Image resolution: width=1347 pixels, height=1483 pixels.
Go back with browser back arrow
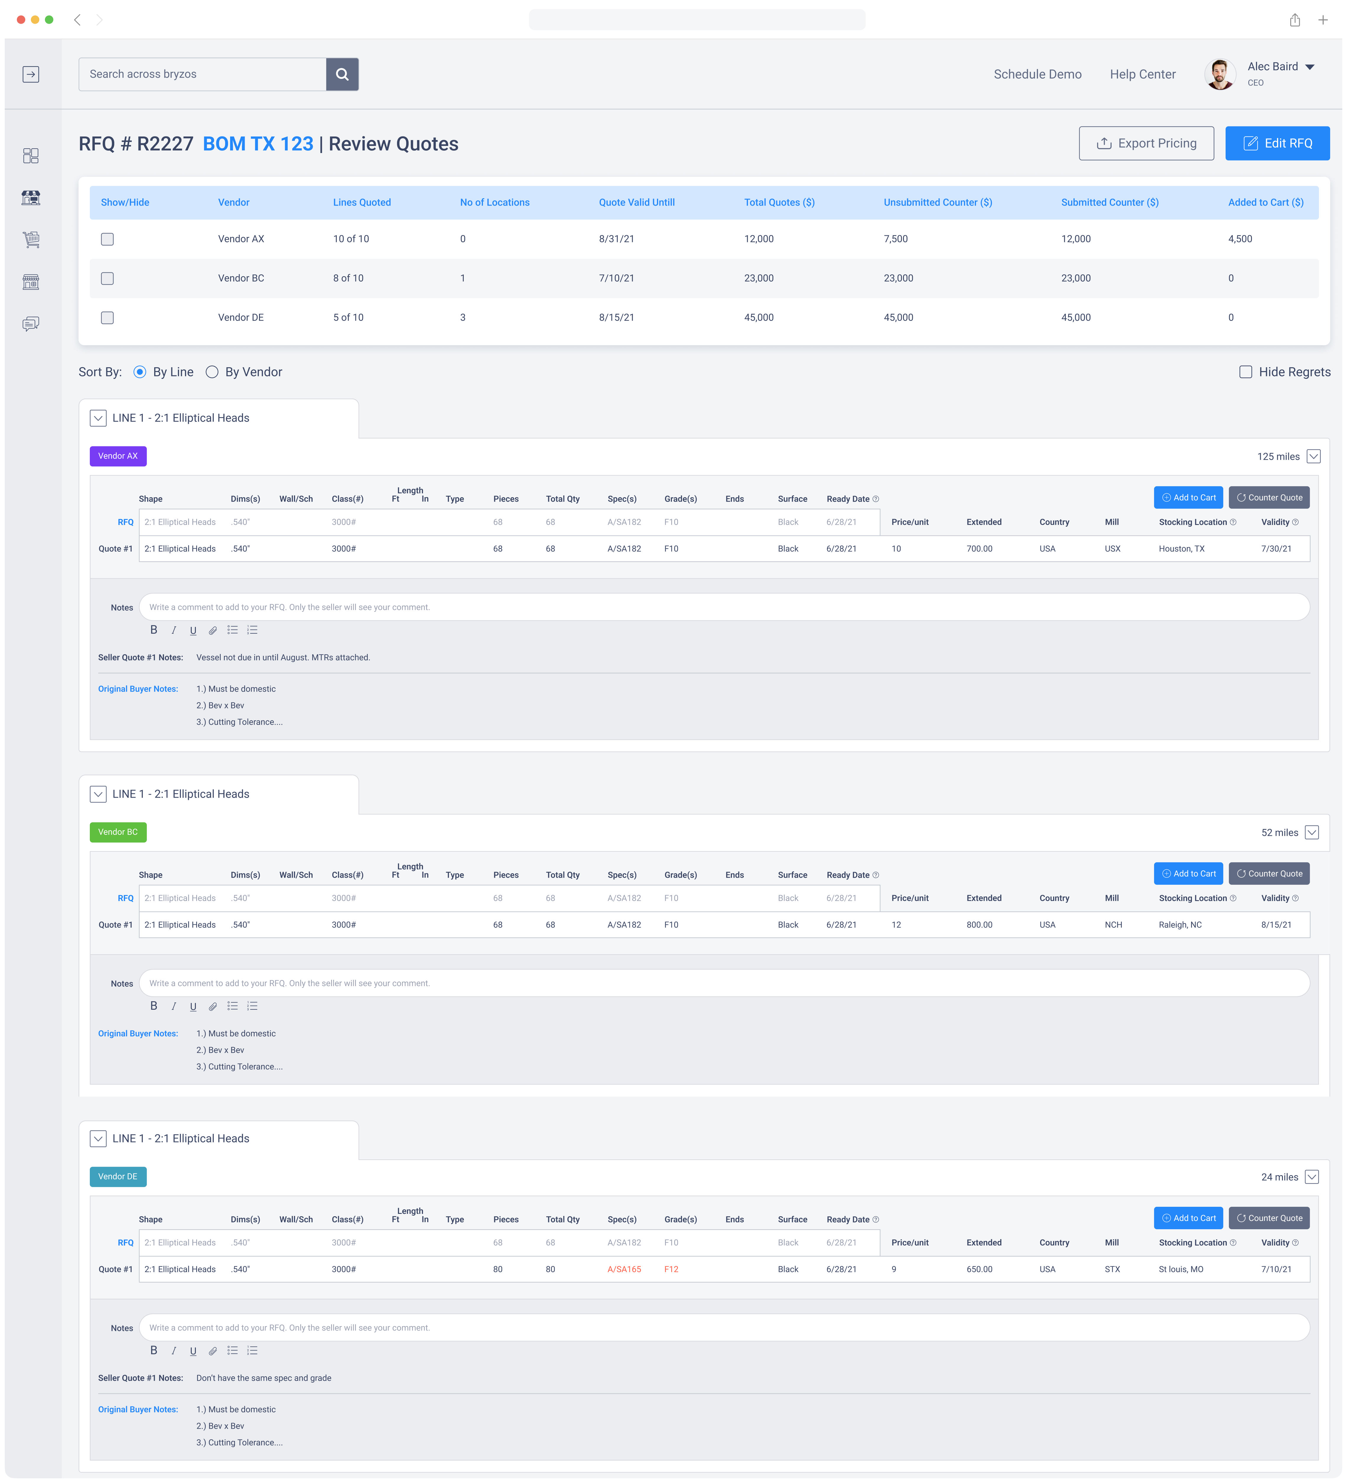tap(77, 20)
